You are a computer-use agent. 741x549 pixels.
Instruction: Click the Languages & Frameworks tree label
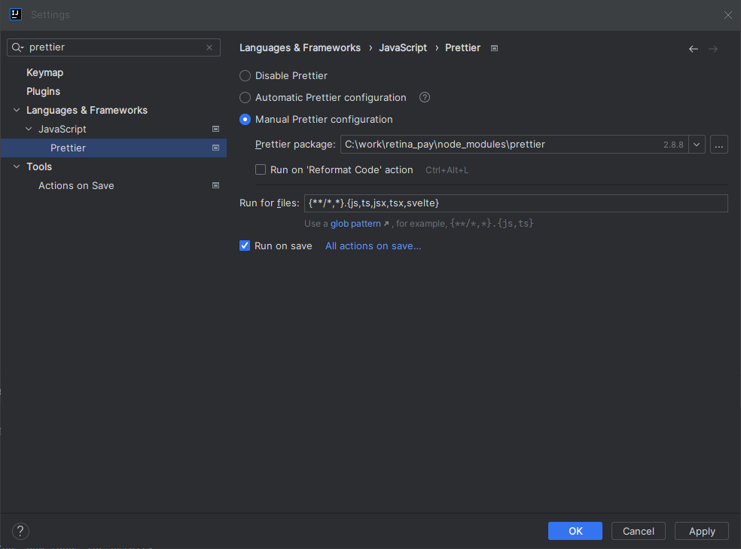87,110
